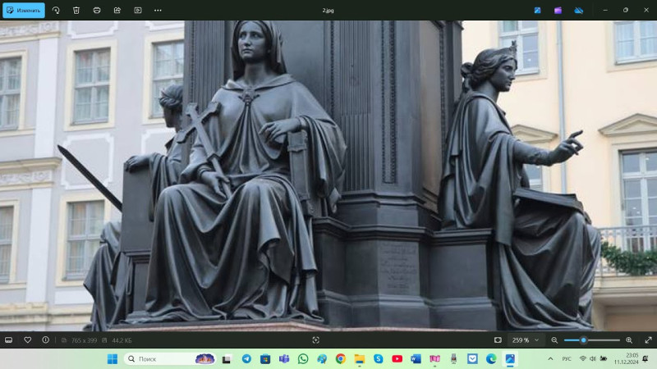Screen dimensions: 657x369
Task: Start slideshow from the top toolbar
Action: pos(138,10)
